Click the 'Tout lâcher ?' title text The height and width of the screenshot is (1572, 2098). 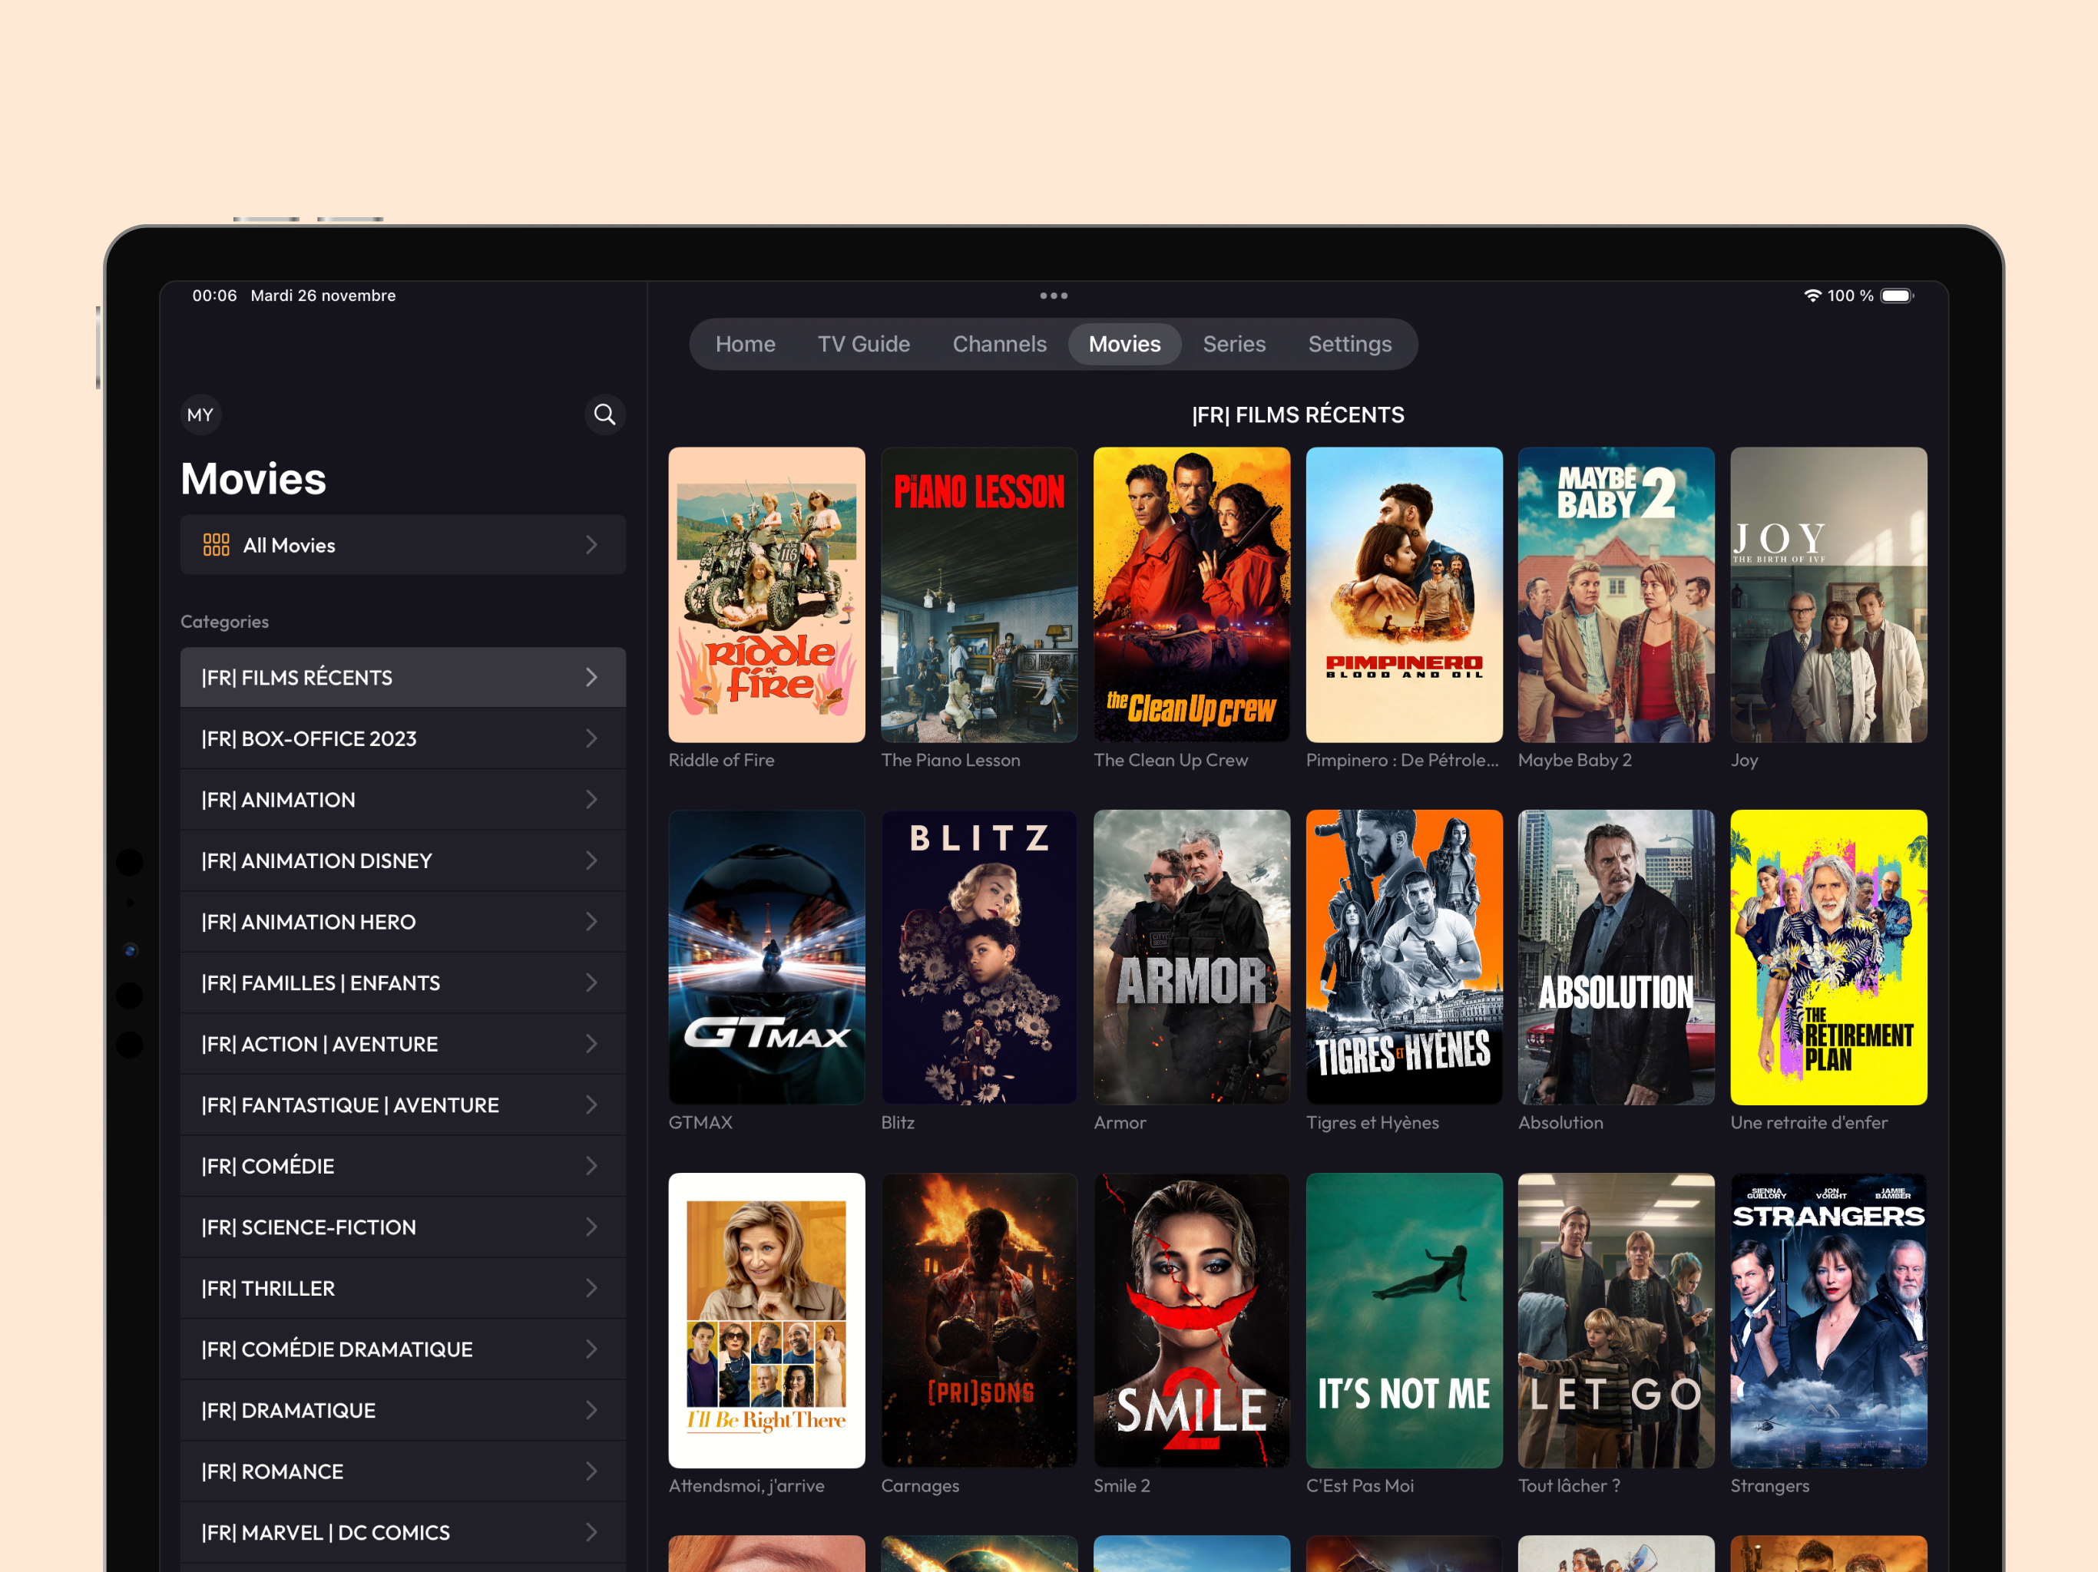click(1569, 1486)
